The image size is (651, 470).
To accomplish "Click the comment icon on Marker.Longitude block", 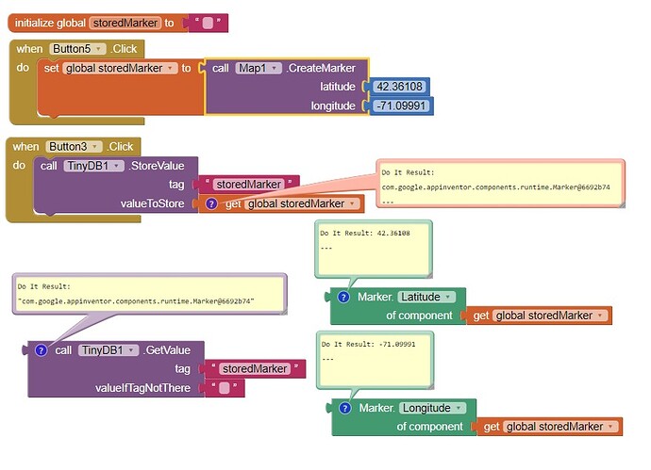I will click(x=345, y=408).
